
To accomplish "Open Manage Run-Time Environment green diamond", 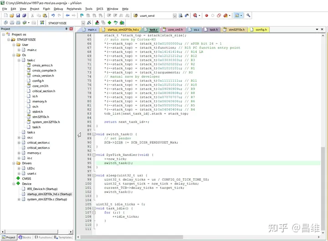I will tap(109, 23).
